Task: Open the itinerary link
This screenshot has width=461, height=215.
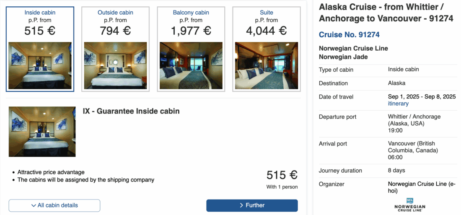Action: (x=398, y=104)
